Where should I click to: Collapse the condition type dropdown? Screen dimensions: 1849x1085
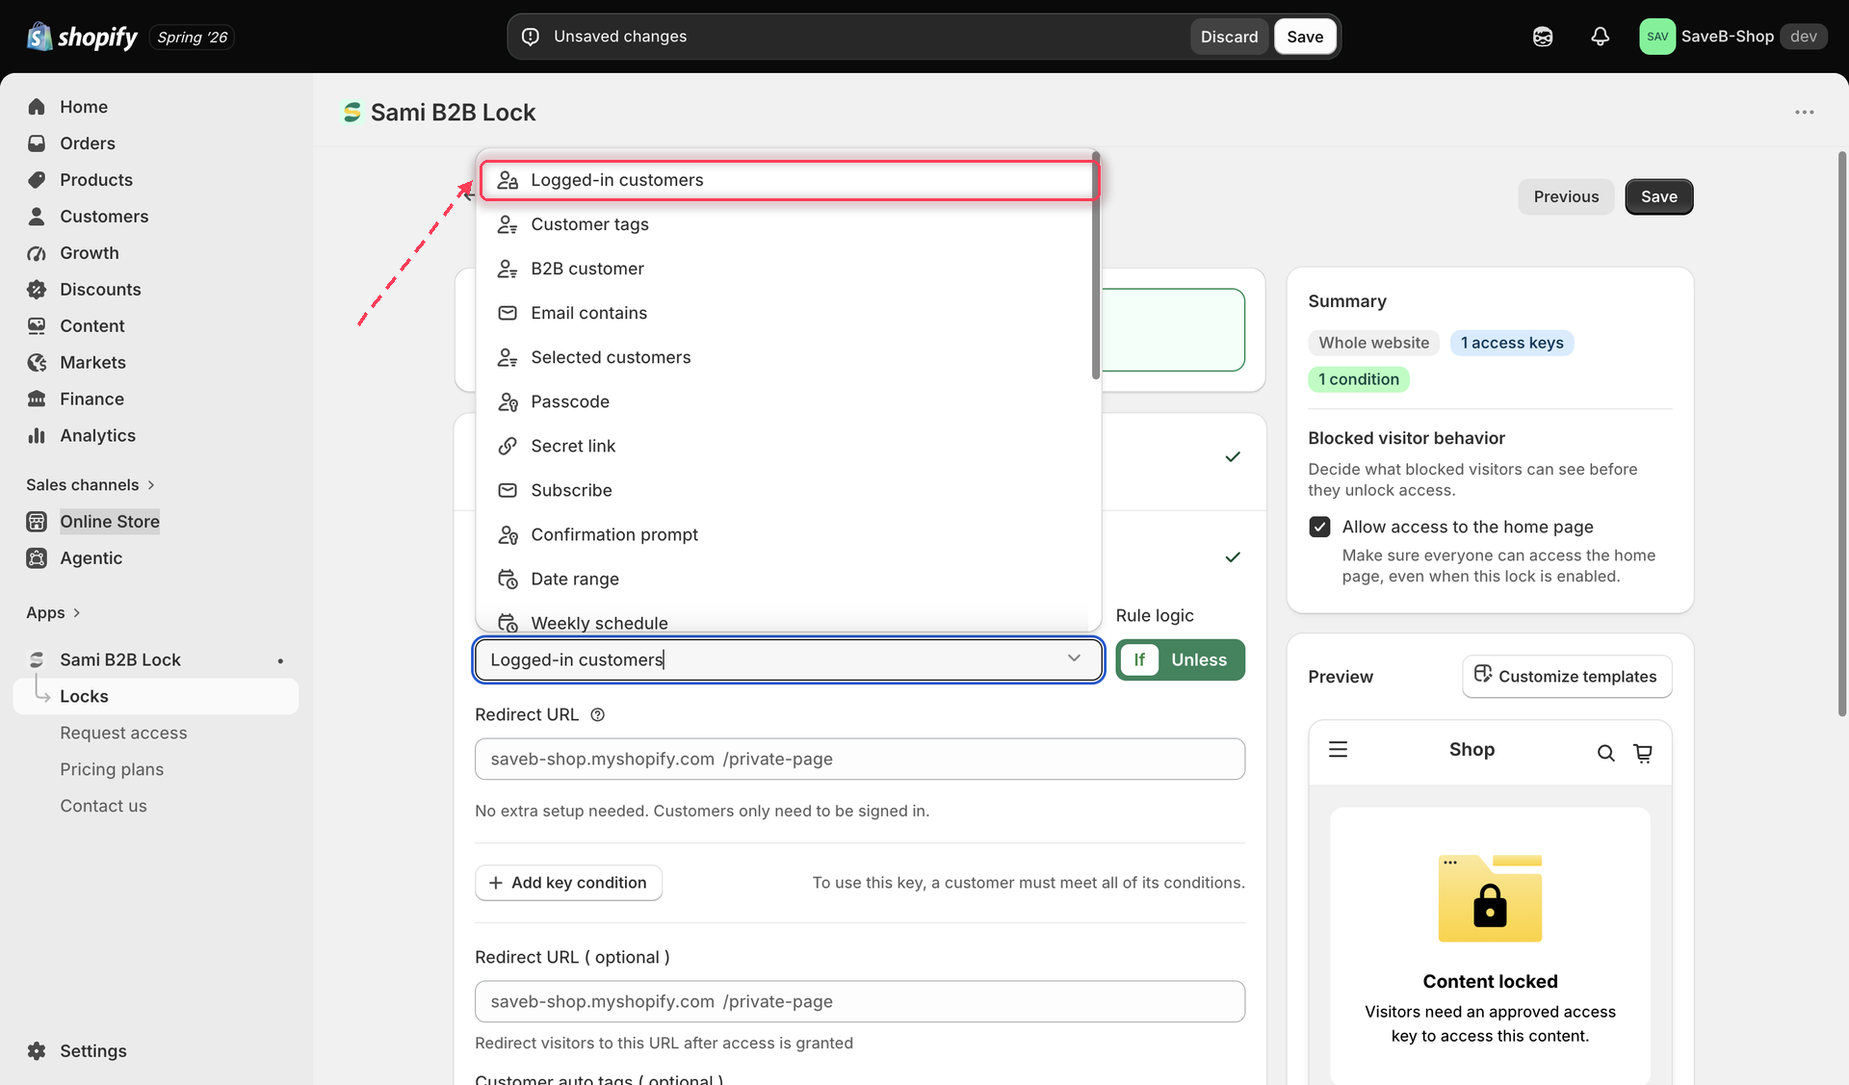coord(1074,659)
